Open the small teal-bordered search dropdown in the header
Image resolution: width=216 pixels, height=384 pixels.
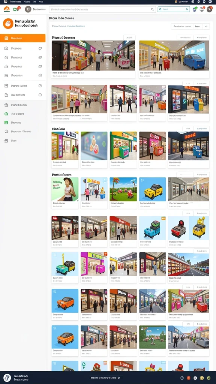tap(174, 9)
